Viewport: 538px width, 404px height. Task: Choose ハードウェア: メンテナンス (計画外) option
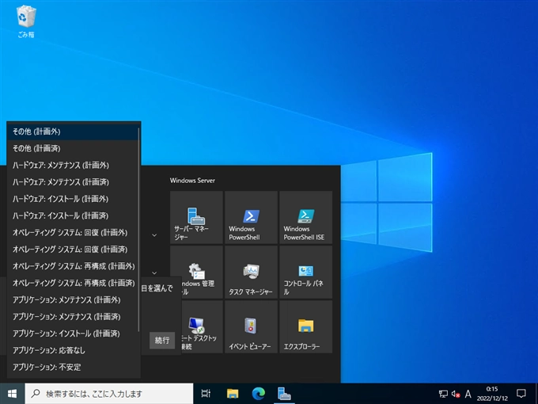(60, 165)
